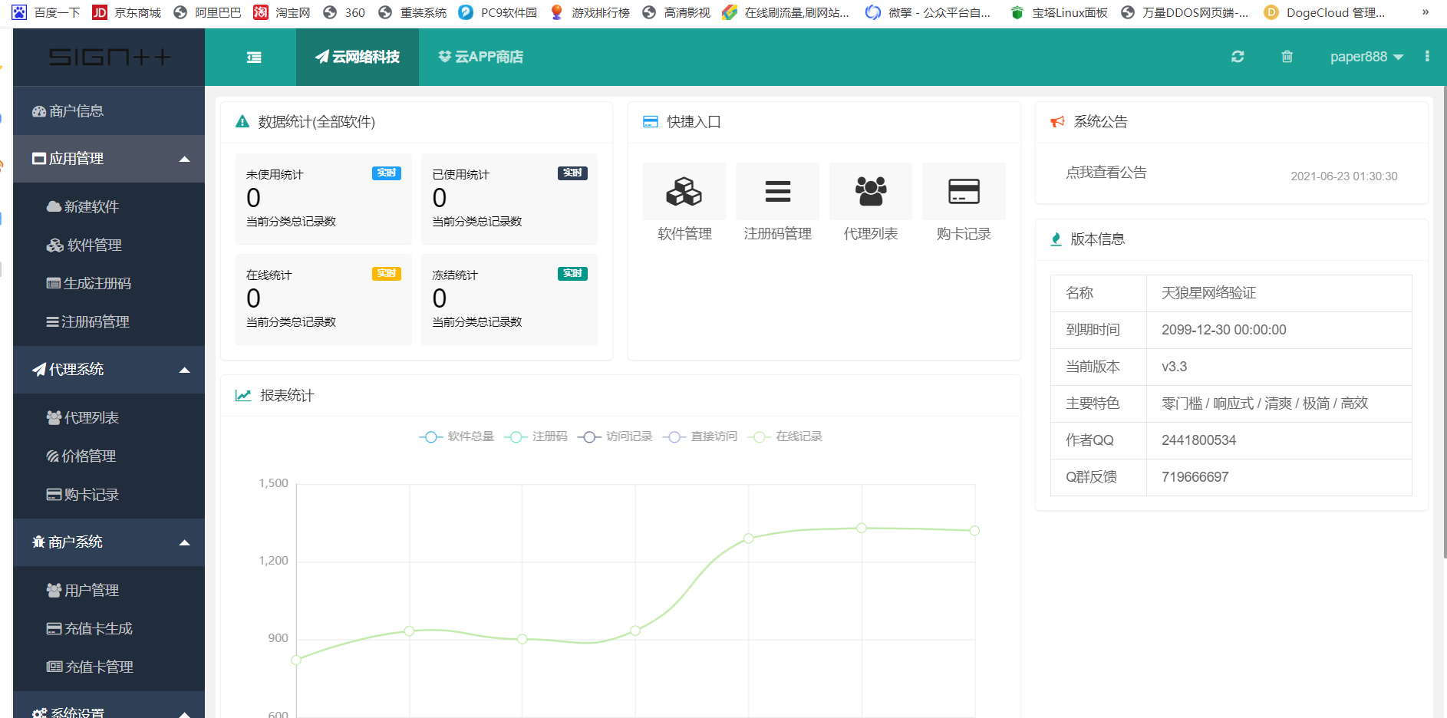Open the paper888 account dropdown

tap(1366, 56)
